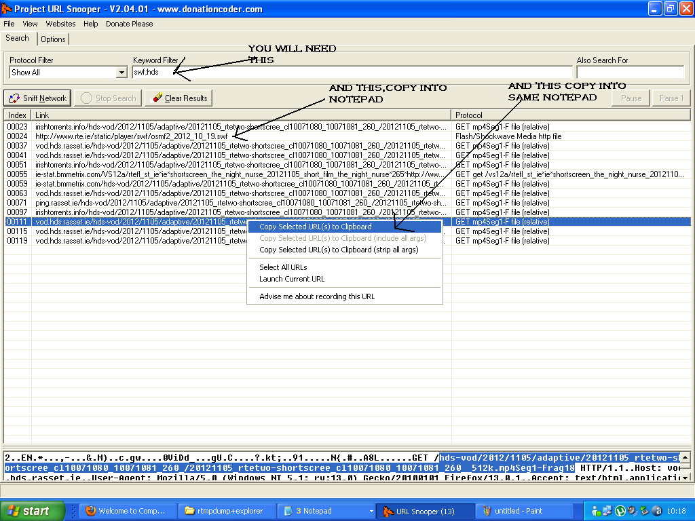
Task: Open the File menu
Action: point(9,24)
